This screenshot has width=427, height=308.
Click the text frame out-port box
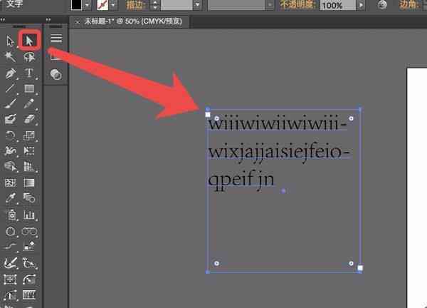tap(360, 268)
